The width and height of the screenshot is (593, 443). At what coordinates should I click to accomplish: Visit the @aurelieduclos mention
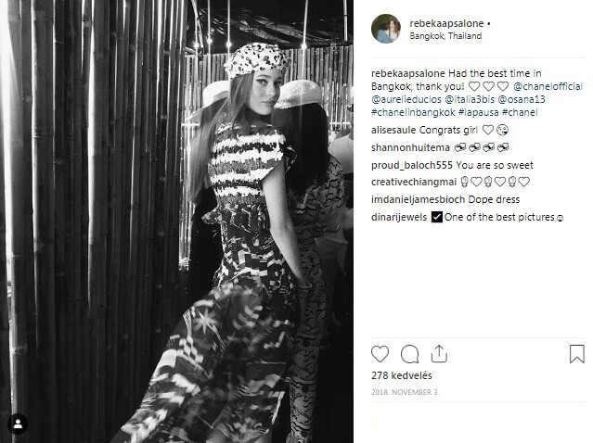click(406, 99)
